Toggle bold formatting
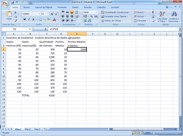The image size is (183, 136). point(25,19)
